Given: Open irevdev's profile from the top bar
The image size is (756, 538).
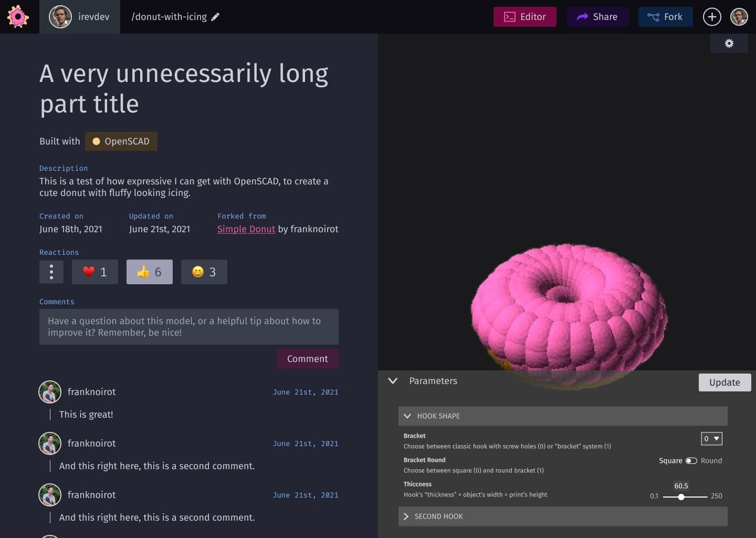Looking at the screenshot, I should pos(80,16).
